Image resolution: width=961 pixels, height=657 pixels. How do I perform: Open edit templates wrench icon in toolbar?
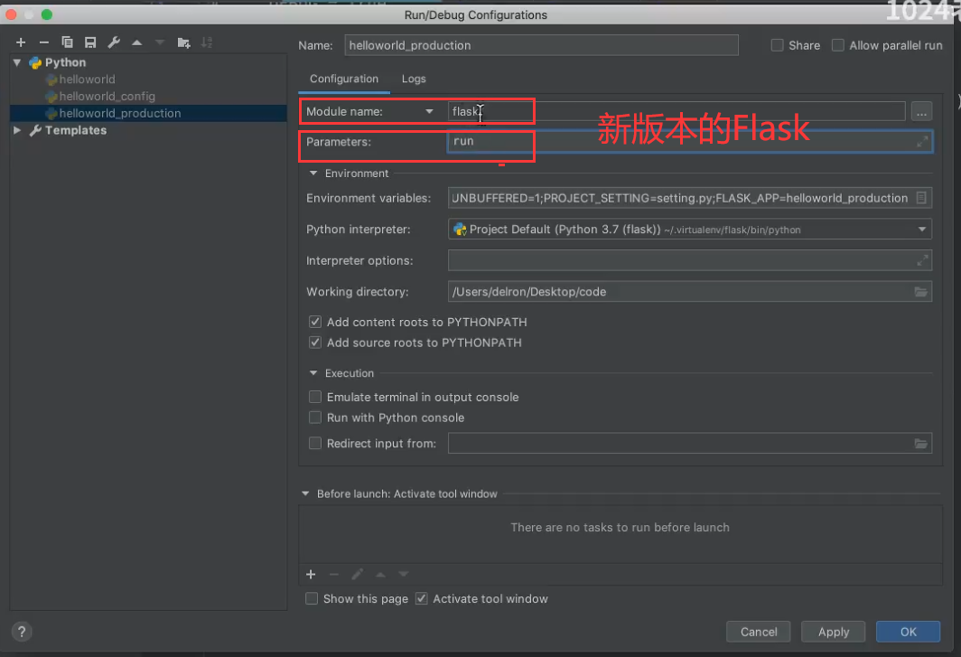114,42
